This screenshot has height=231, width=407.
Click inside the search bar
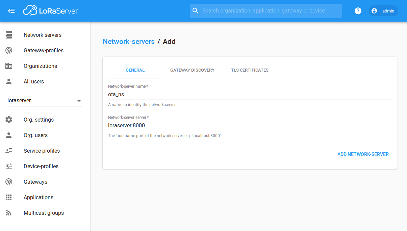[x=265, y=11]
